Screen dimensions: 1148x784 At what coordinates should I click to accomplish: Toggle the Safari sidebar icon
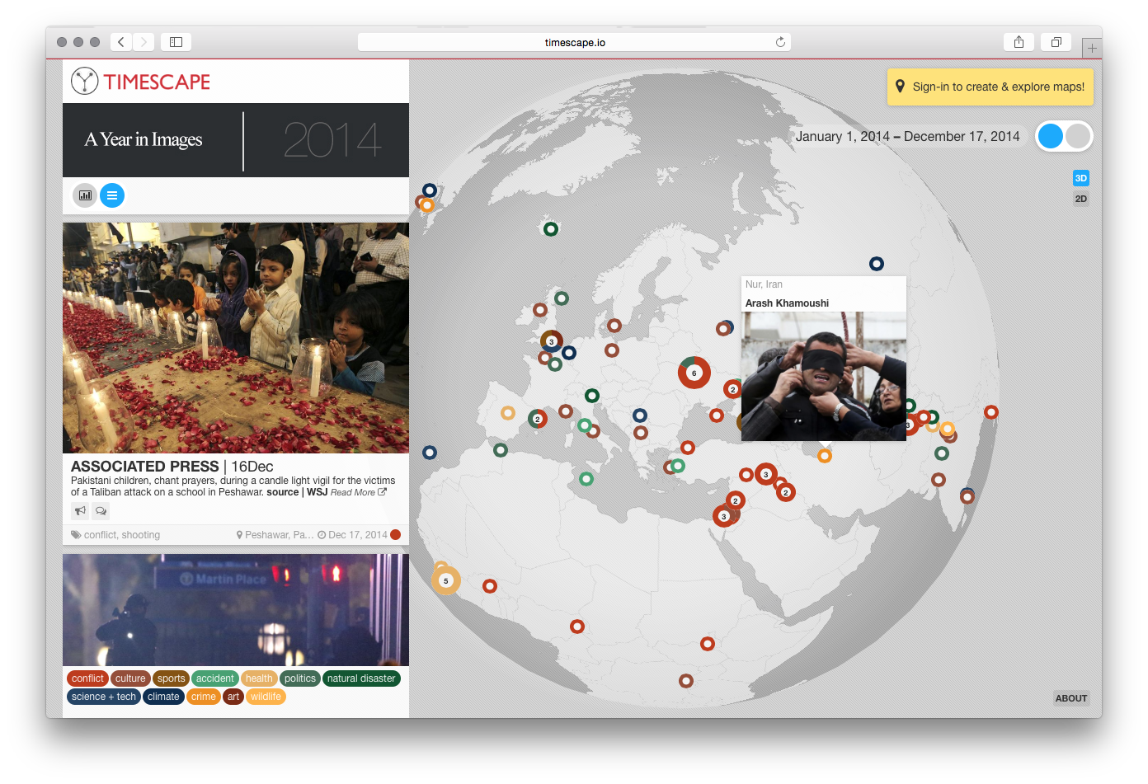(176, 42)
